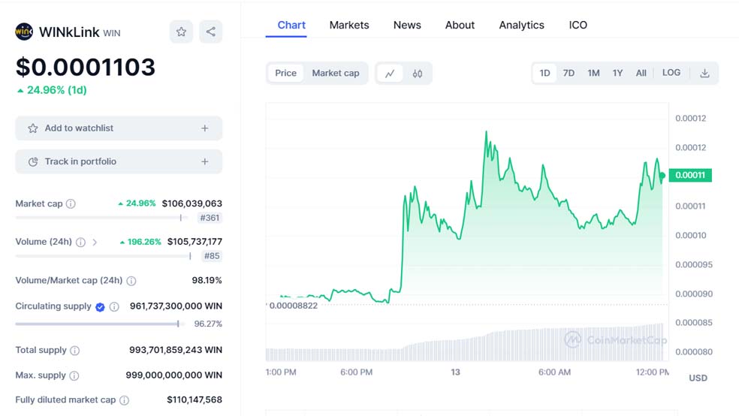Click the WINkLink coin logo
The width and height of the screenshot is (739, 416).
[24, 32]
